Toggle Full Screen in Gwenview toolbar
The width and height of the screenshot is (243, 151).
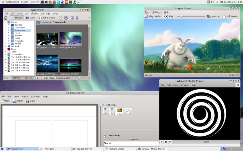click(x=47, y=18)
